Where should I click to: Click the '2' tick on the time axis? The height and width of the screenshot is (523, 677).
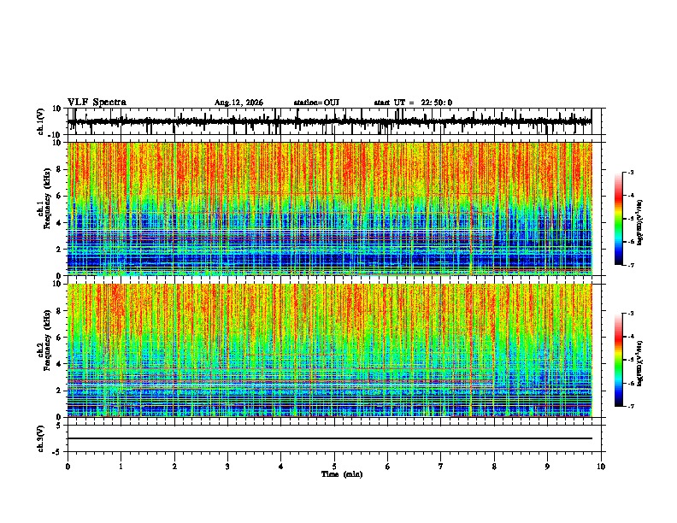tap(174, 467)
